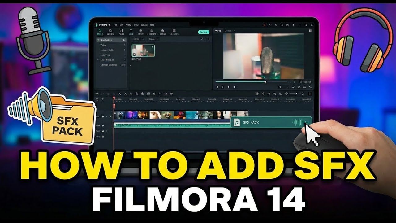This screenshot has height=223, width=396.
Task: Stop playback with the square stop button
Action: (x=235, y=87)
